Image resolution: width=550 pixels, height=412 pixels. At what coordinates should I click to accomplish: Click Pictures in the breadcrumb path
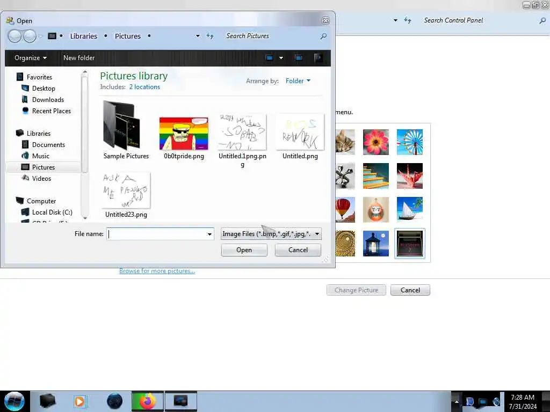[x=128, y=36]
